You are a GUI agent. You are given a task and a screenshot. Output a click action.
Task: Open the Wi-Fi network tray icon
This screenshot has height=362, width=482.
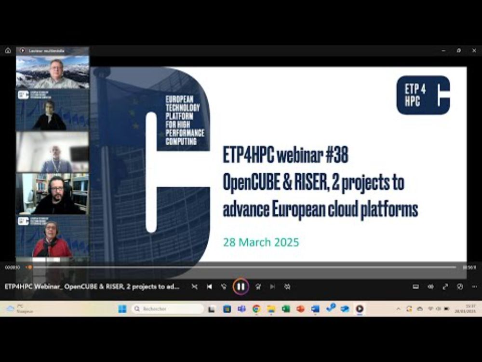[430, 309]
